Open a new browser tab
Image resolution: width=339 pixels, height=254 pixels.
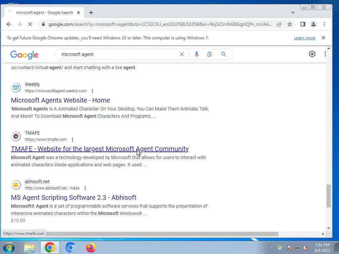click(x=91, y=13)
